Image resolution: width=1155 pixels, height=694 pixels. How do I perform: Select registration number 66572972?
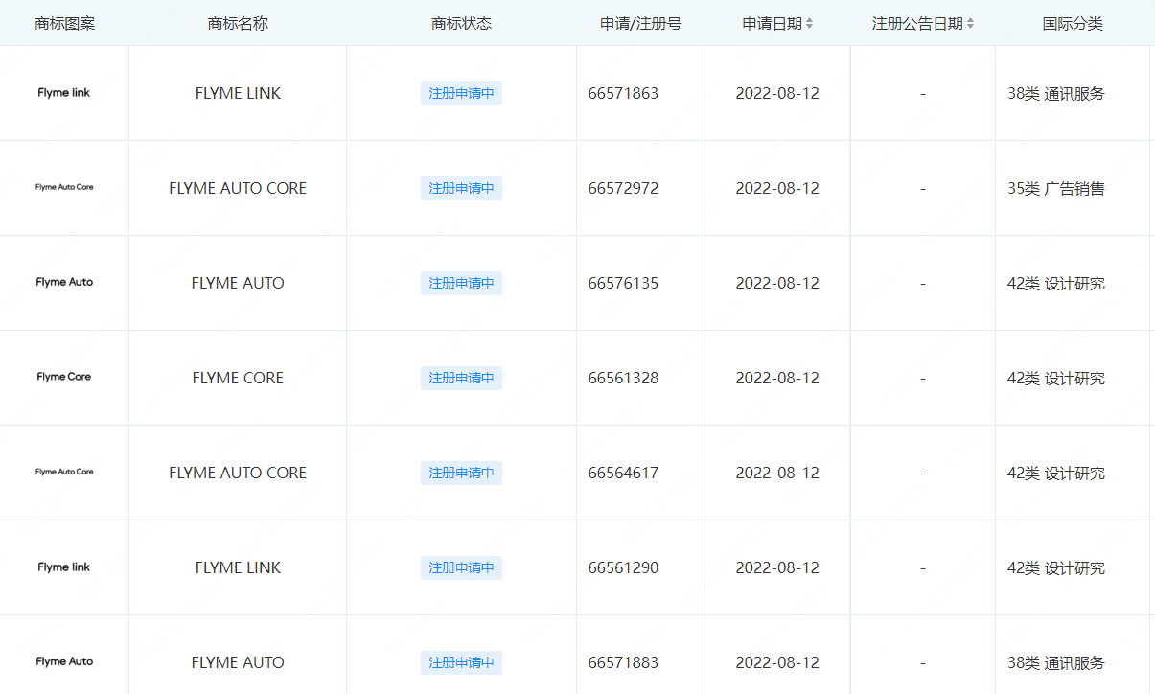pyautogui.click(x=623, y=189)
